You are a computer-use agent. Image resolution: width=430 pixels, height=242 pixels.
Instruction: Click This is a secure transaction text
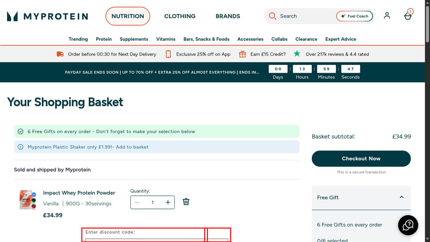click(361, 172)
